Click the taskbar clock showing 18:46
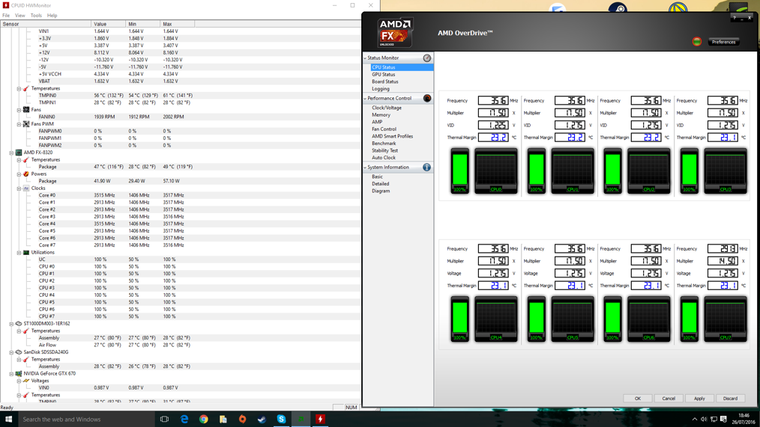This screenshot has height=427, width=760. [x=744, y=419]
